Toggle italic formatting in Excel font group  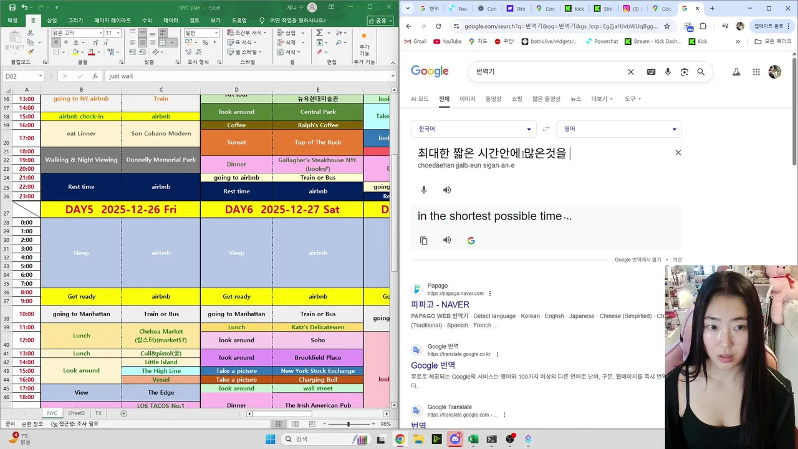pyautogui.click(x=65, y=42)
